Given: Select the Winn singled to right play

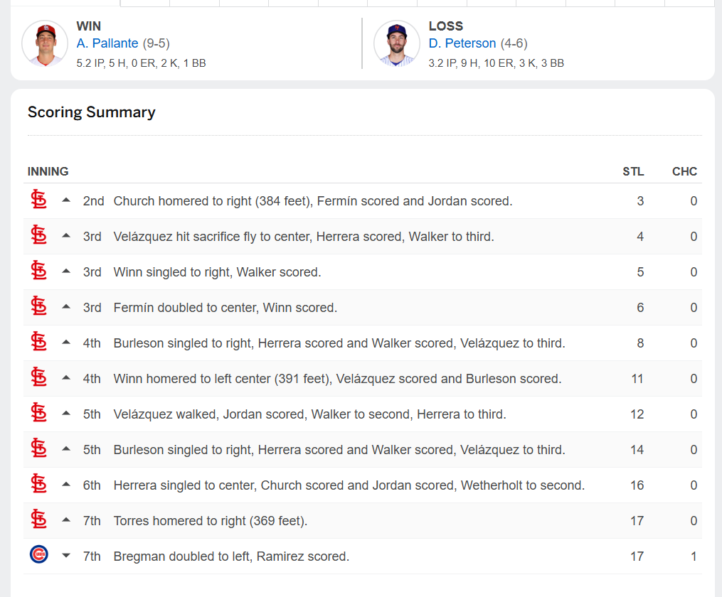Looking at the screenshot, I should pyautogui.click(x=218, y=272).
